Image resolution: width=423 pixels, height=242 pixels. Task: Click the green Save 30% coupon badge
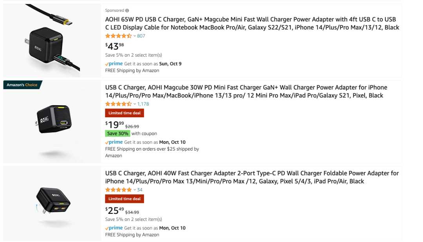tap(117, 134)
